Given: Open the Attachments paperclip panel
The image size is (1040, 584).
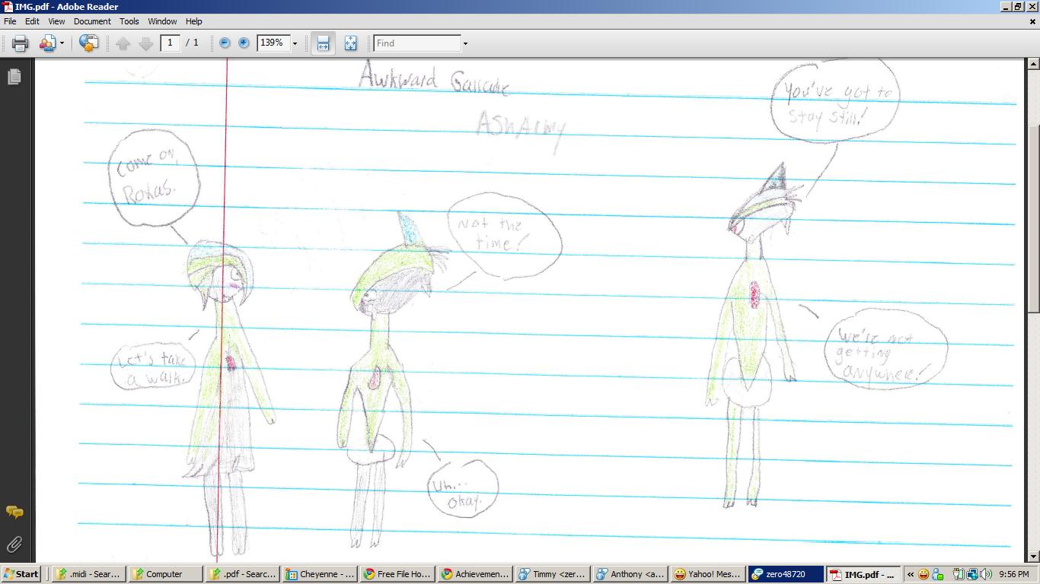Looking at the screenshot, I should click(14, 544).
